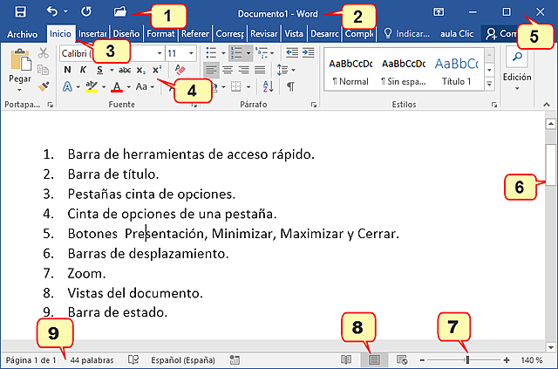The image size is (558, 369).
Task: Switch to the Correspondencia tab
Action: pos(229,33)
